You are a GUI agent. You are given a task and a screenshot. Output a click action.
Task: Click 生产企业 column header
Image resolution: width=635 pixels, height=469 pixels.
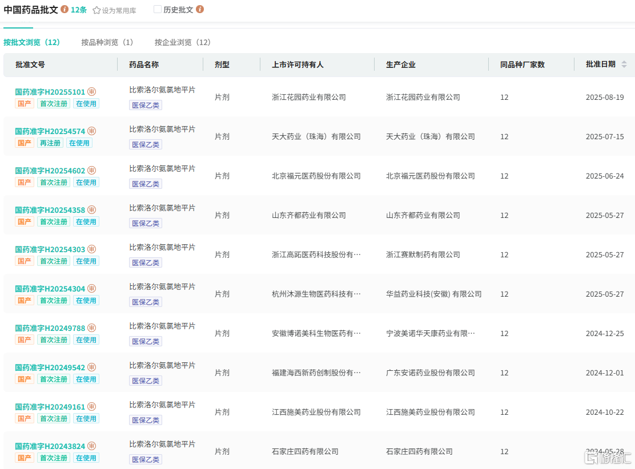[x=400, y=64]
